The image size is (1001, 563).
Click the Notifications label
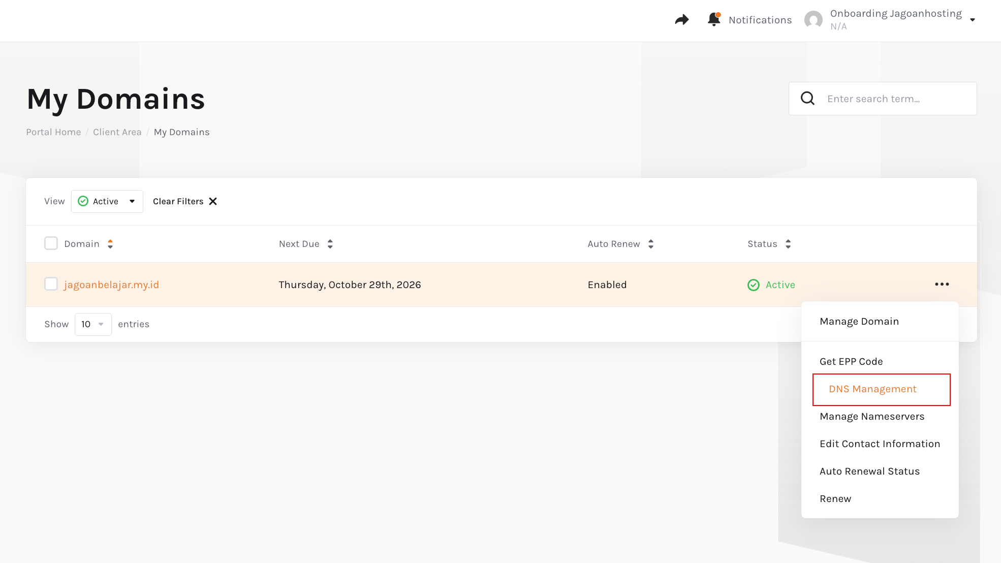[760, 20]
